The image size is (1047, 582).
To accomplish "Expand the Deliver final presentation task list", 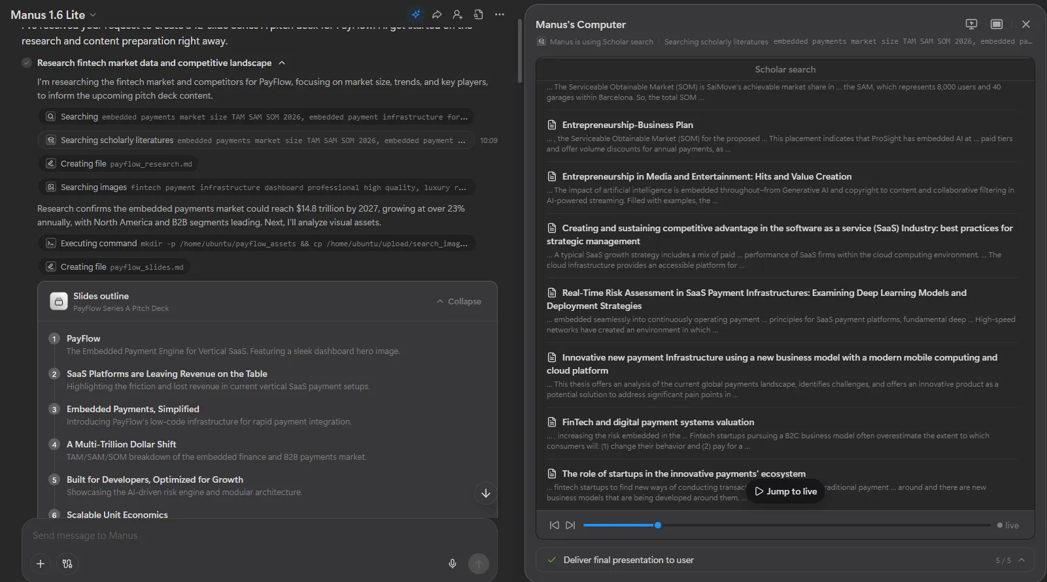I will 1021,560.
